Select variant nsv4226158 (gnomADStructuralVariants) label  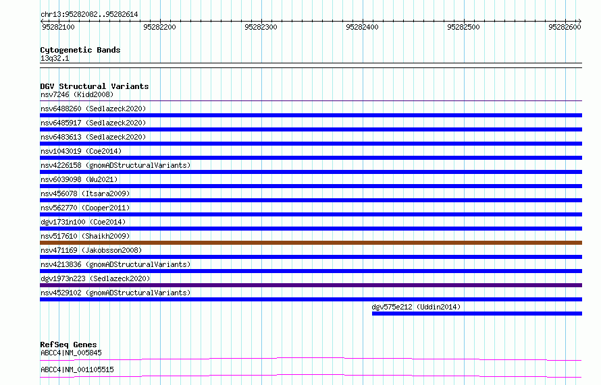point(115,165)
